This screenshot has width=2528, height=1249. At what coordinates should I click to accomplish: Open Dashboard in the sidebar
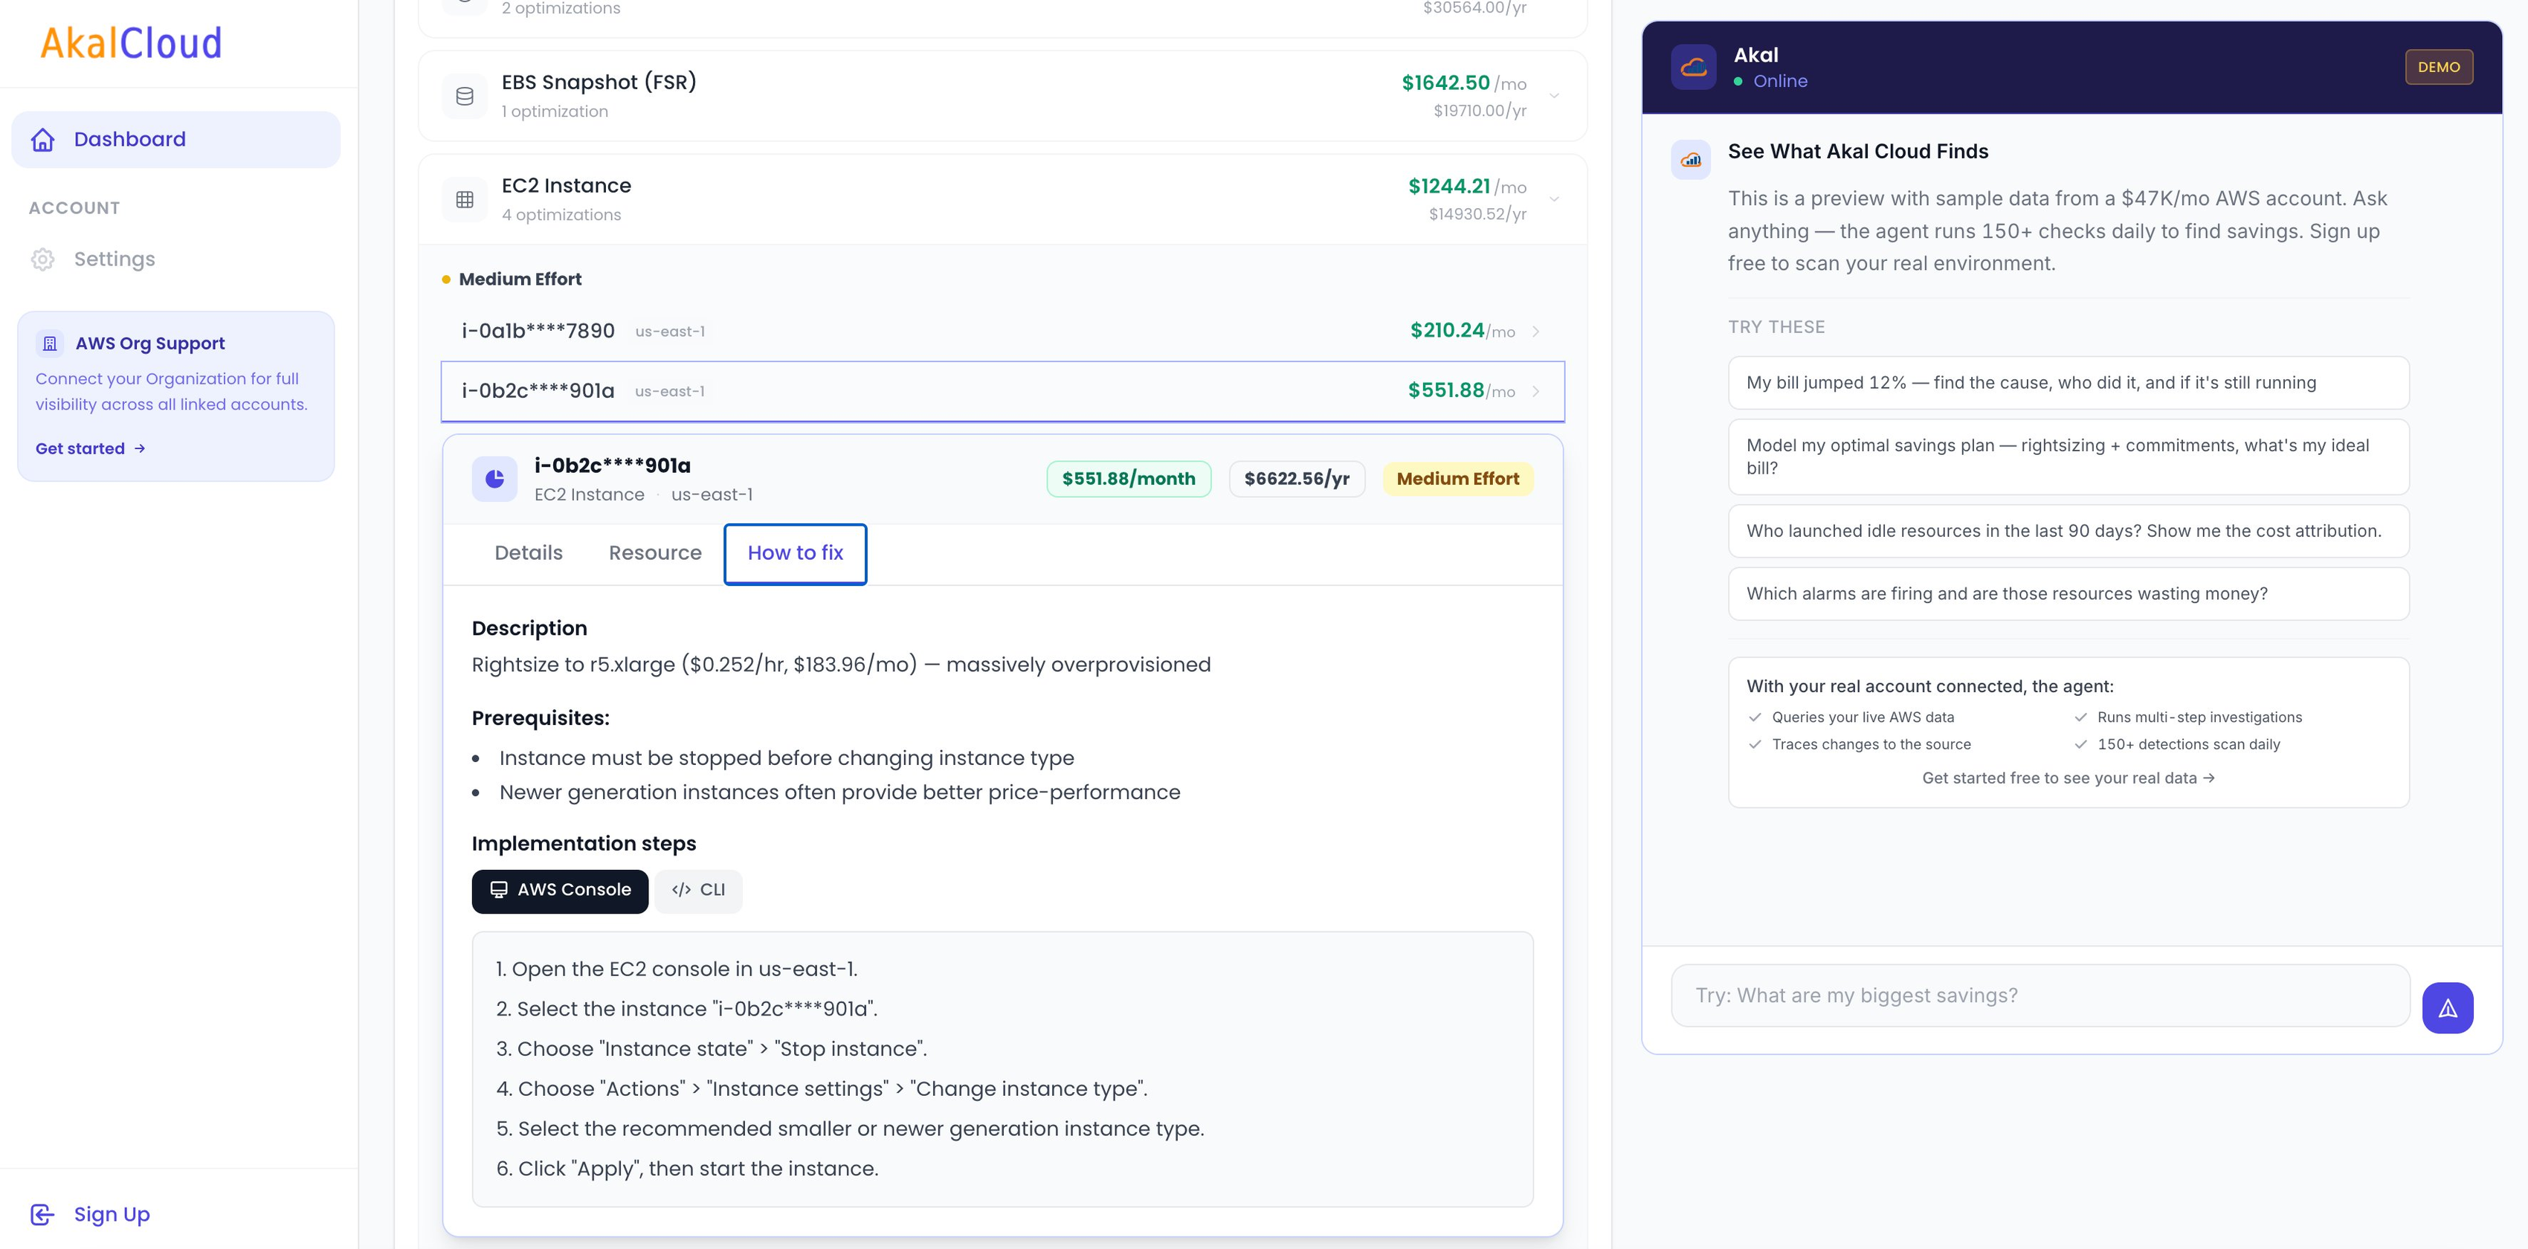(x=175, y=139)
